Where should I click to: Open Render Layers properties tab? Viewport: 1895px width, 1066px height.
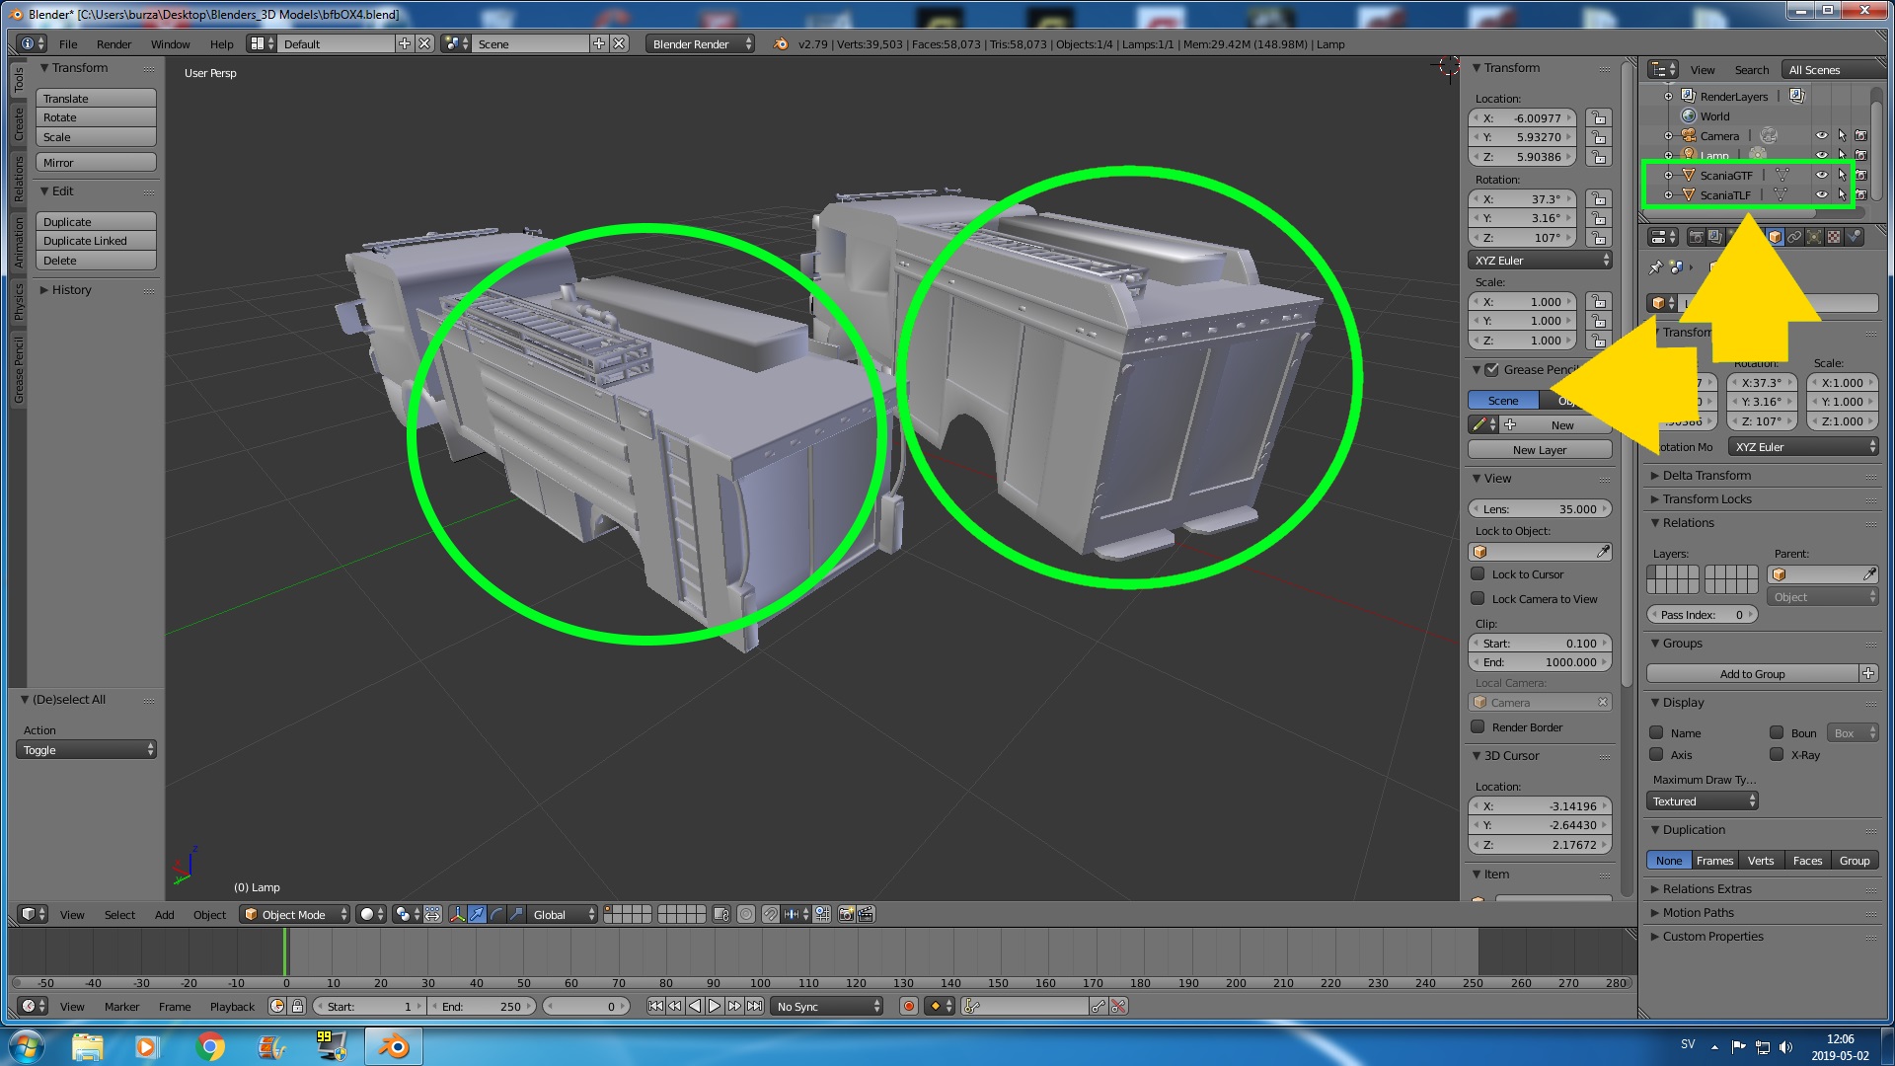coord(1715,237)
